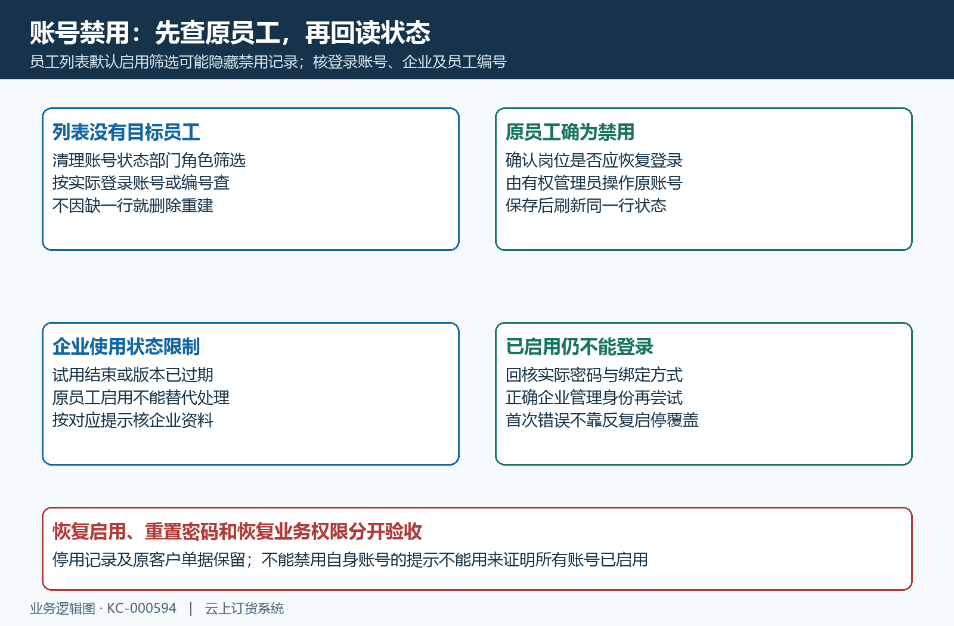Select heading 列表没有目标员工
Screen dimensions: 954x626
(x=126, y=132)
